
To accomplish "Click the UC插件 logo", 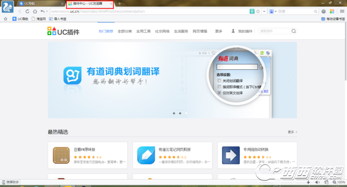I will coord(63,31).
